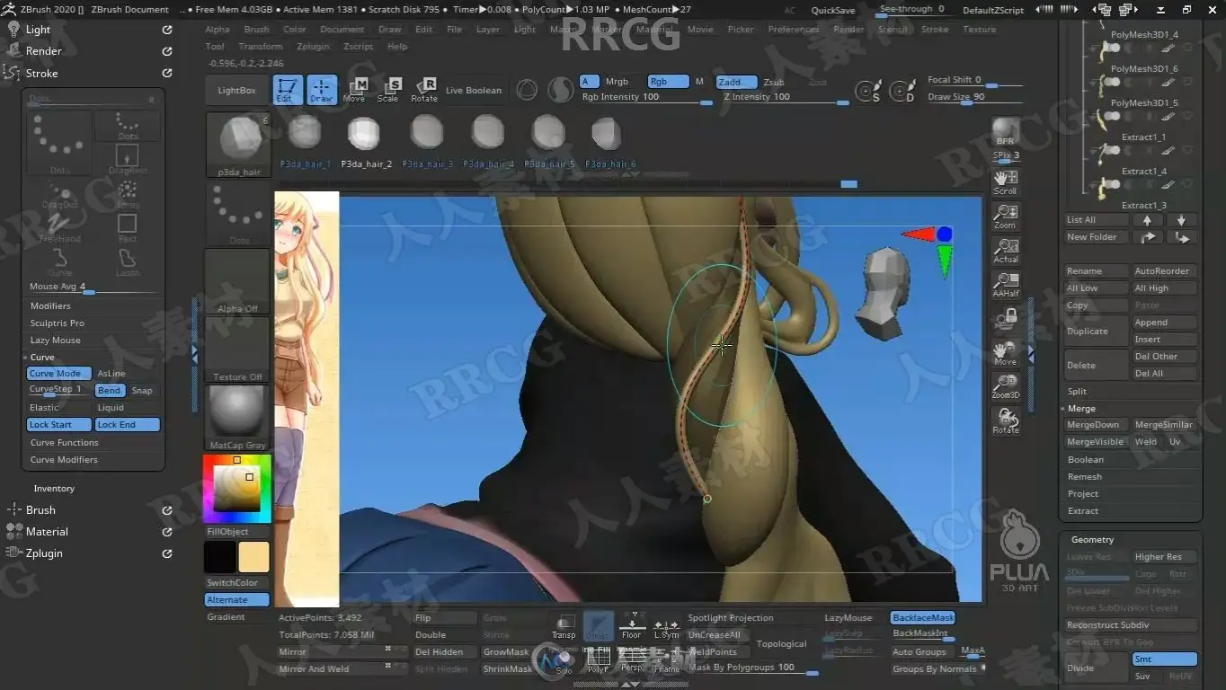
Task: Click the AAHalf icon
Action: 1006,285
